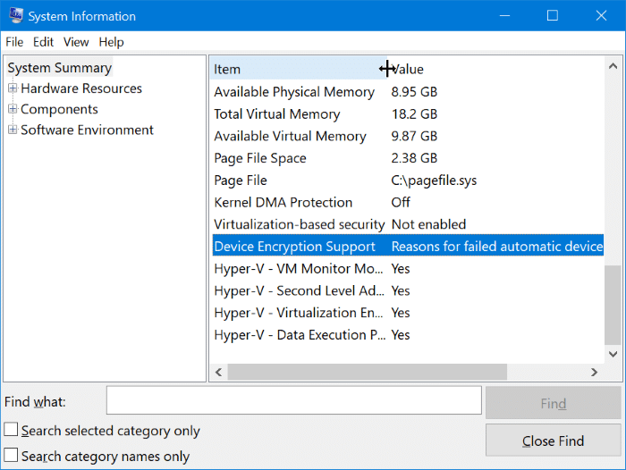Select the Hyper-V Second Level Address row

click(x=408, y=291)
